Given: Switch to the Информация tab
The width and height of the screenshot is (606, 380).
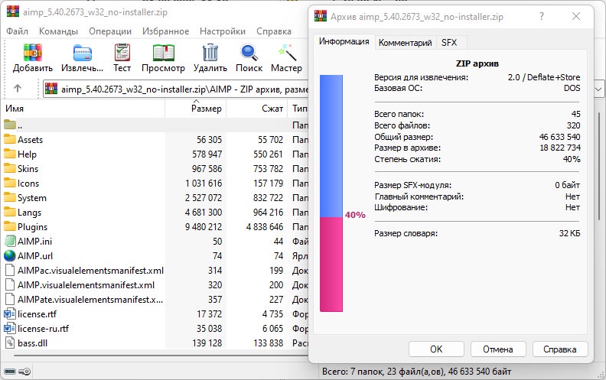Looking at the screenshot, I should 344,41.
